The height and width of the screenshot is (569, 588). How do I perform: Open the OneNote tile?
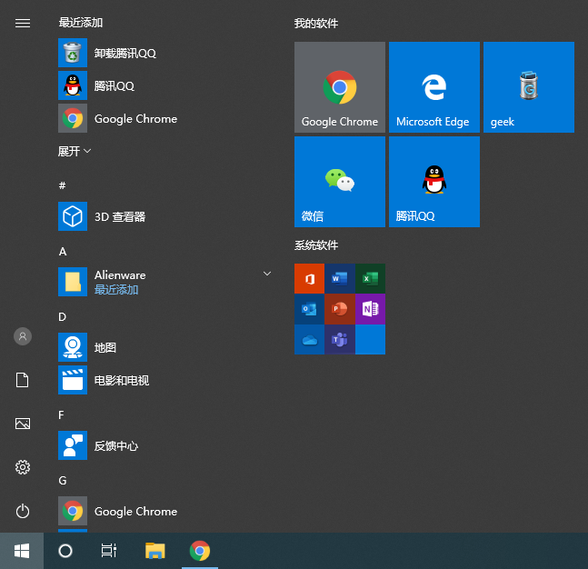[x=371, y=309]
